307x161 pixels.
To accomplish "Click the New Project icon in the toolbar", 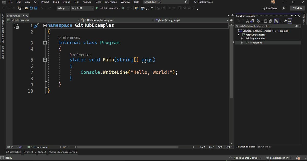I will click(x=20, y=8).
